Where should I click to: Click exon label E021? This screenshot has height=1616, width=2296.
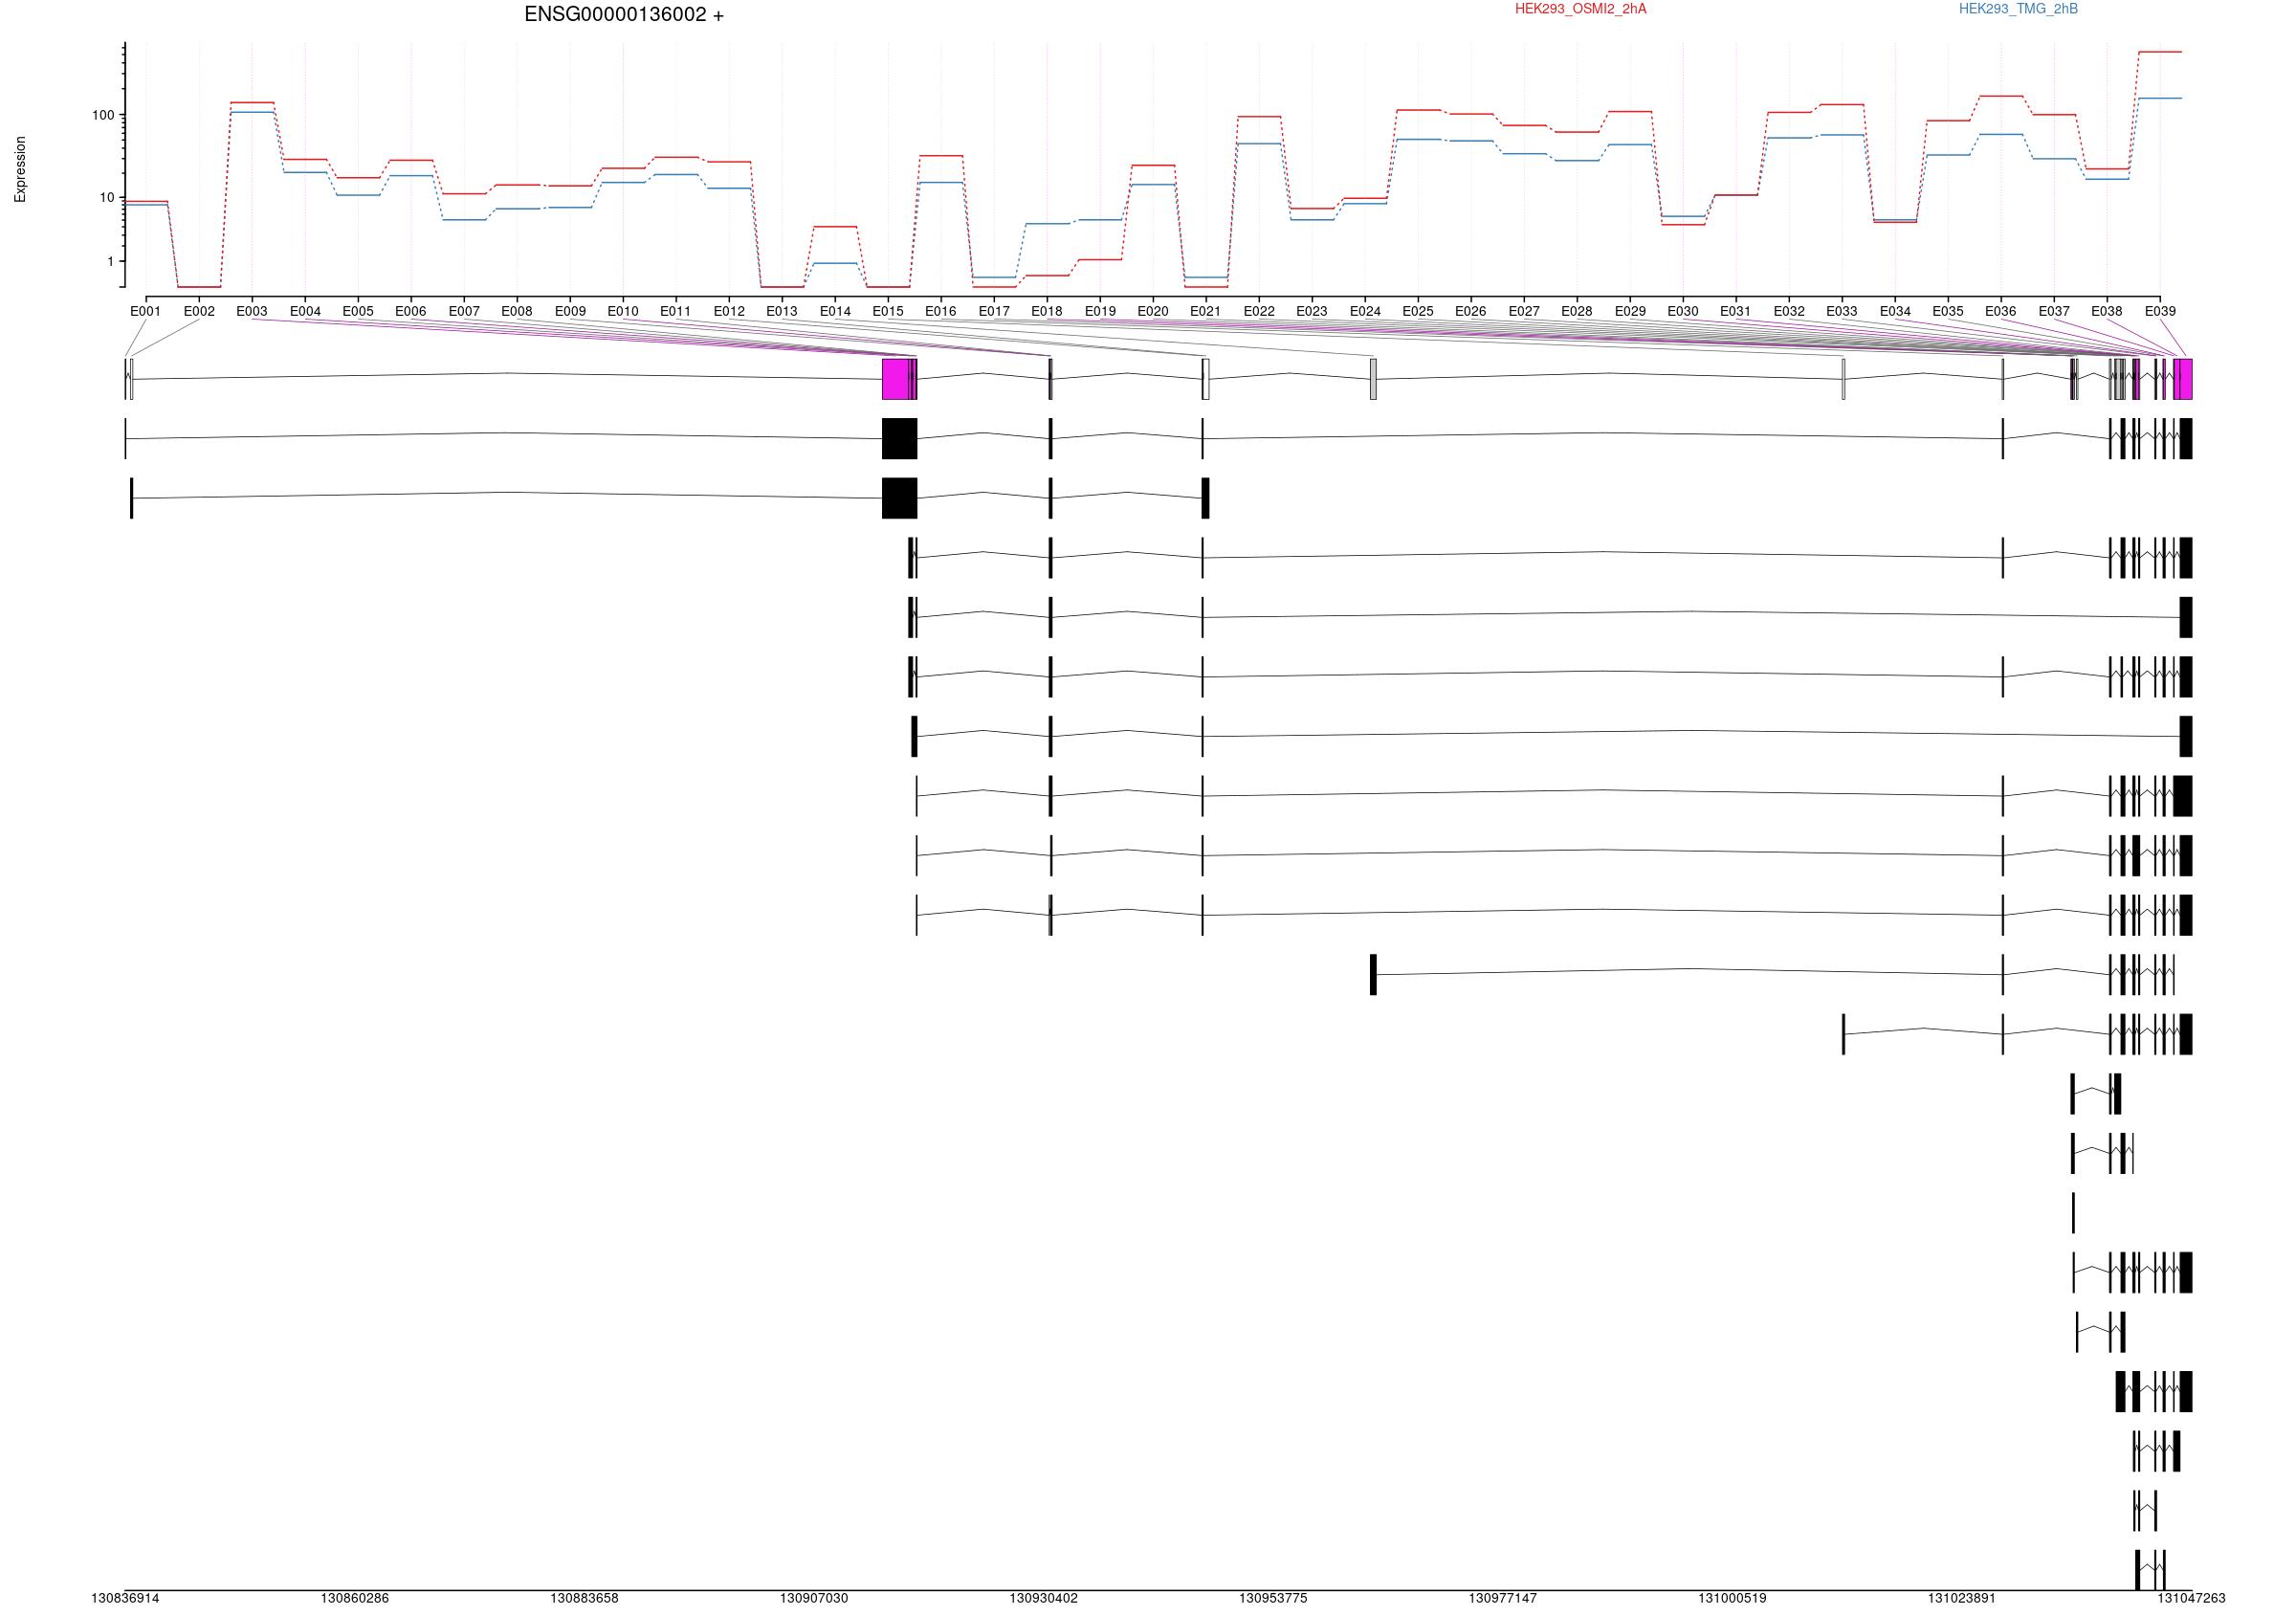(x=1206, y=311)
